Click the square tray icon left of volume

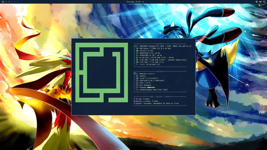(257, 2)
